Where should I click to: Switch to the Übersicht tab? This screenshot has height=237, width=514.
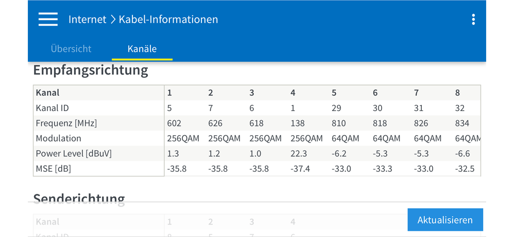pos(71,49)
